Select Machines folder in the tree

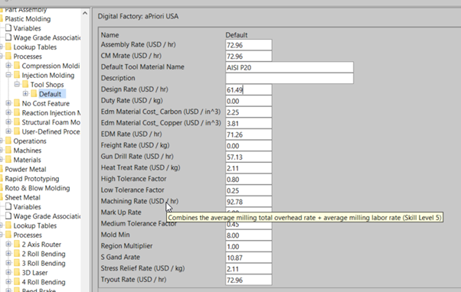24,151
